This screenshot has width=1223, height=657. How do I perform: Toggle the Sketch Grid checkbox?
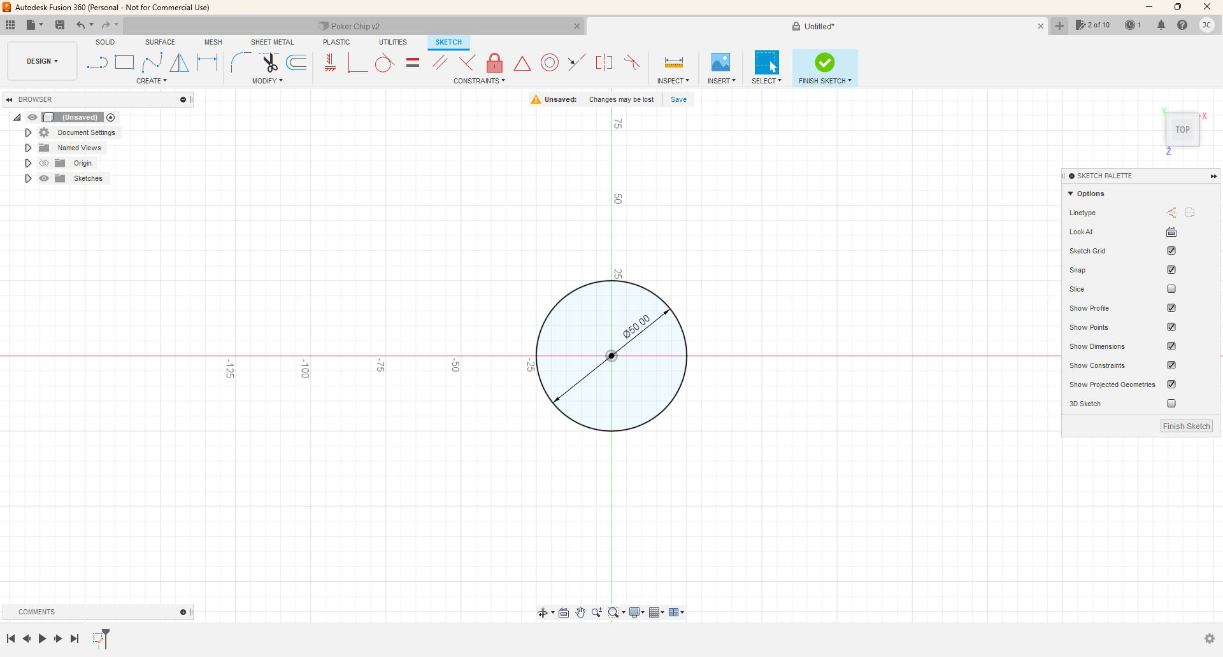point(1171,251)
